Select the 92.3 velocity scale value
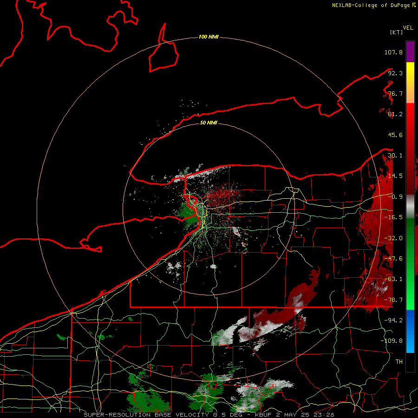This screenshot has width=418, height=418. [395, 73]
